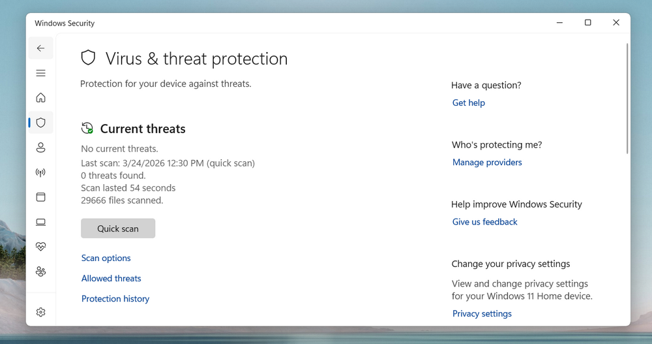Click the Get help link
This screenshot has width=652, height=344.
click(469, 103)
